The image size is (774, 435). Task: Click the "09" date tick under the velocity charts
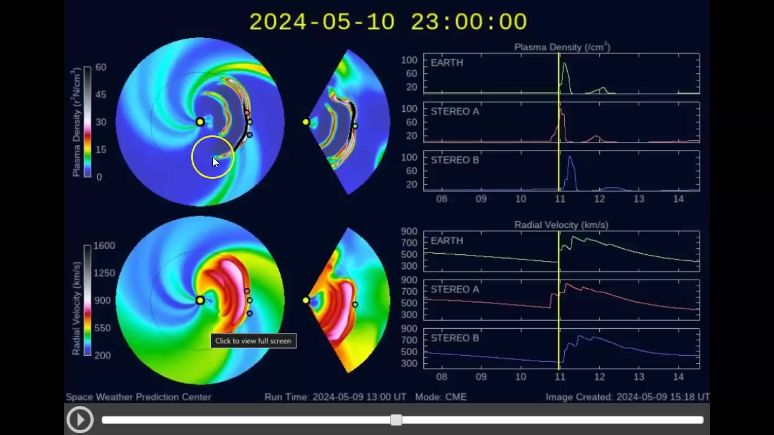pos(481,376)
